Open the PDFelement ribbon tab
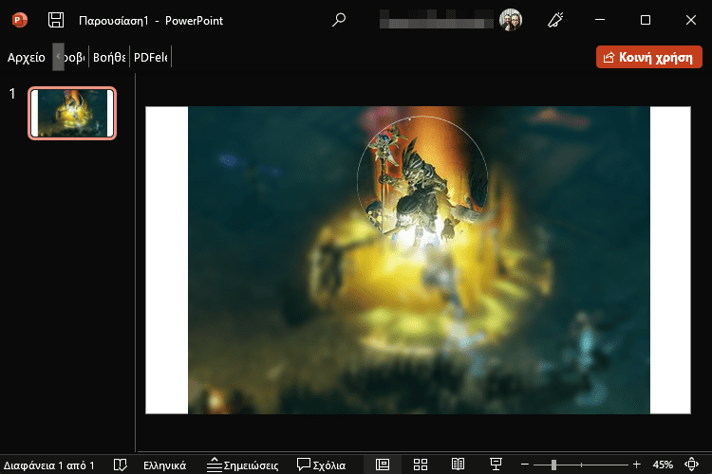This screenshot has width=712, height=474. (151, 57)
